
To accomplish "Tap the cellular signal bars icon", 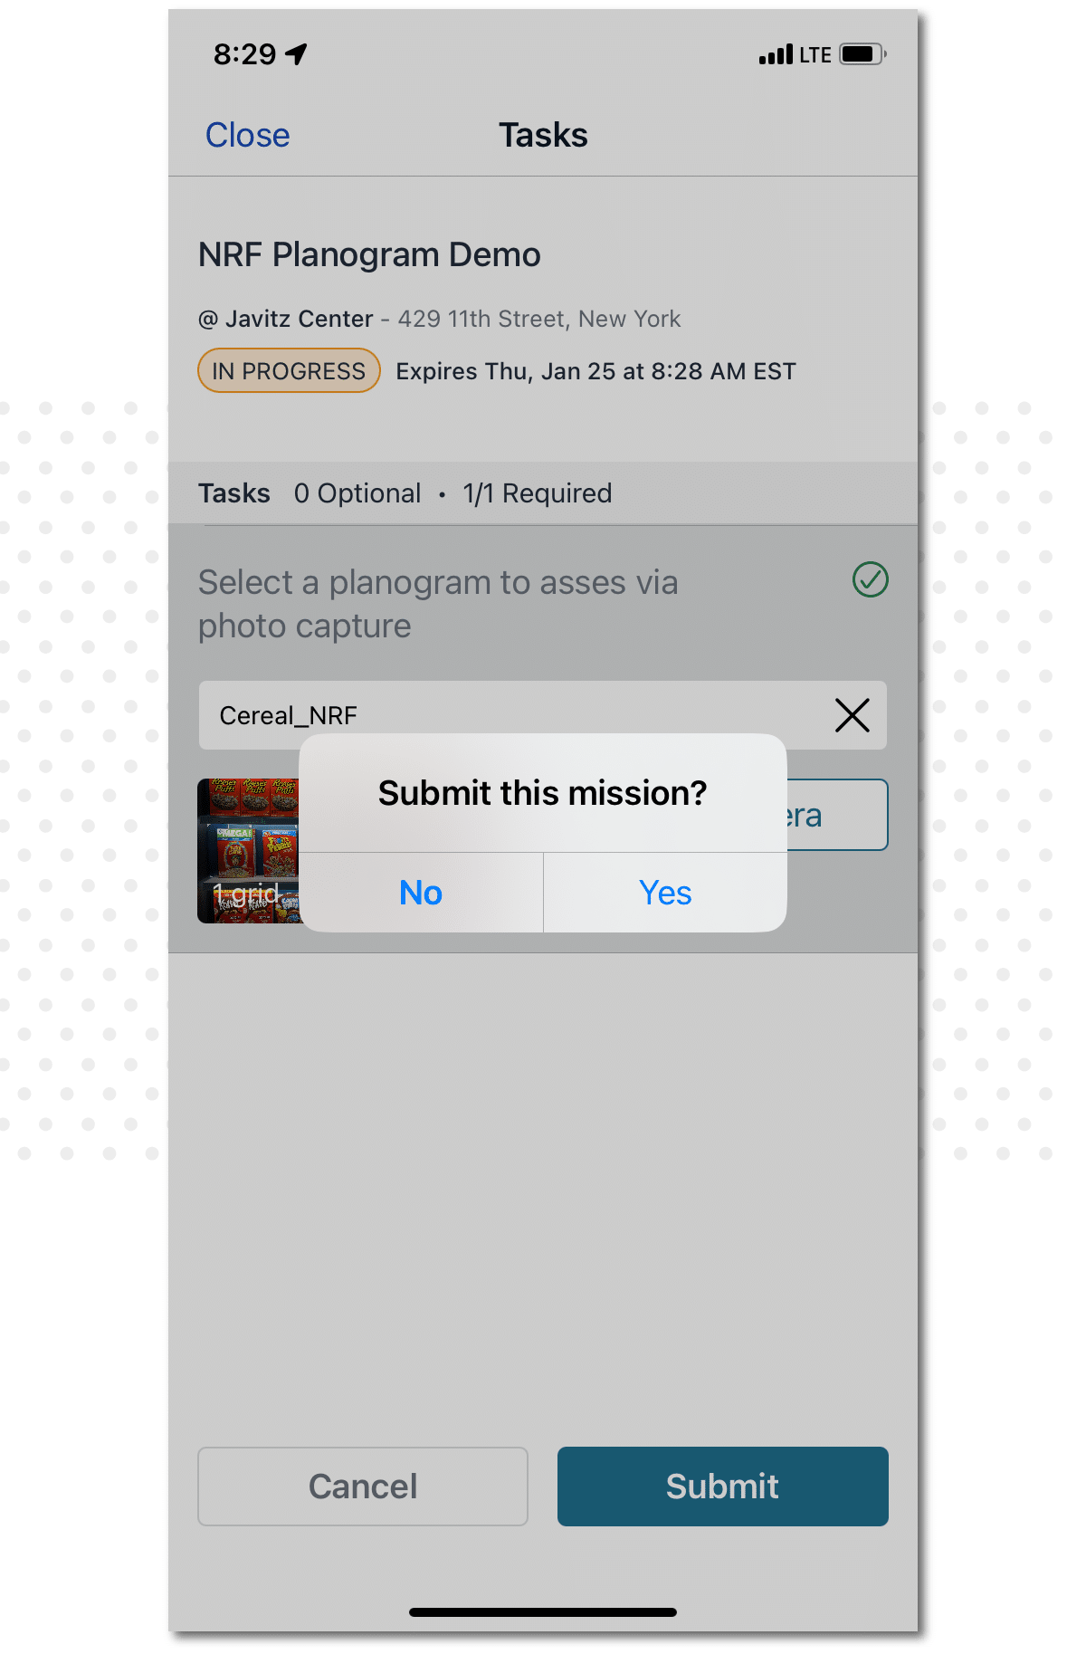I will [776, 54].
